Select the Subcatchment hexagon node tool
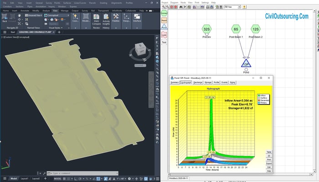The image size is (319, 182). tap(164, 13)
